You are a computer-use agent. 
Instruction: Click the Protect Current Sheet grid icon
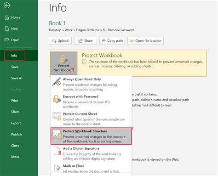pyautogui.click(x=57, y=116)
